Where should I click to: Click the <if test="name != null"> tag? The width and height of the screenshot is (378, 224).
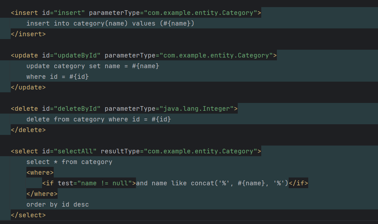pyautogui.click(x=89, y=183)
